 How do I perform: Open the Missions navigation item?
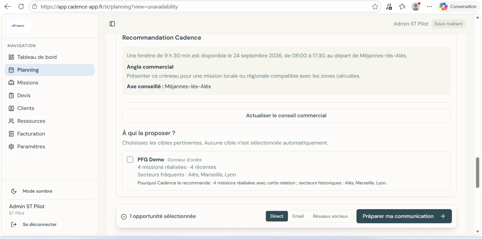[x=50, y=82]
